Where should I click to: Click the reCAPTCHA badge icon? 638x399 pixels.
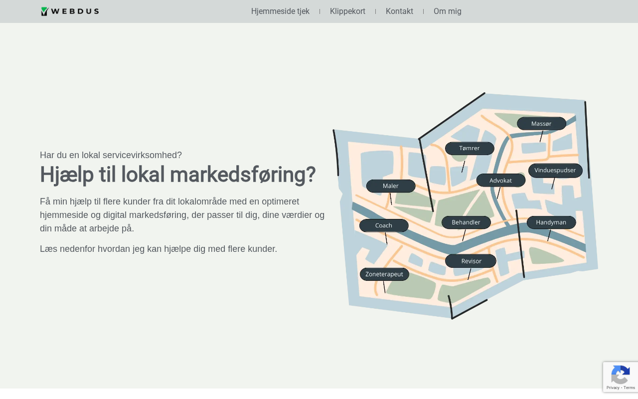tap(620, 374)
